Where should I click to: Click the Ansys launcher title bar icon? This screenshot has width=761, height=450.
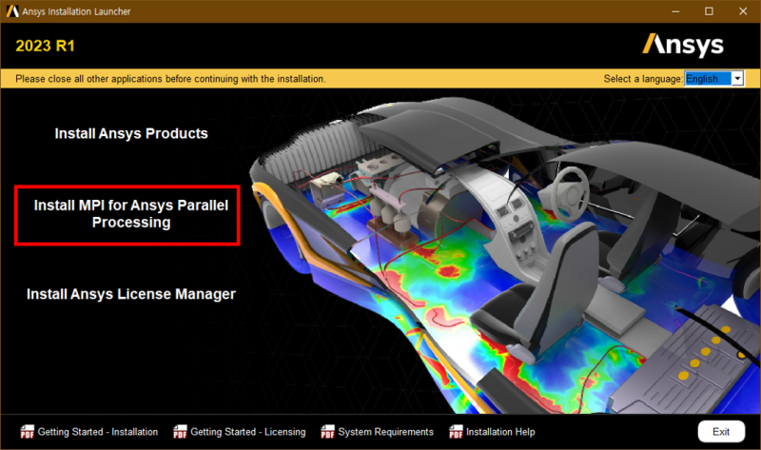(x=12, y=11)
